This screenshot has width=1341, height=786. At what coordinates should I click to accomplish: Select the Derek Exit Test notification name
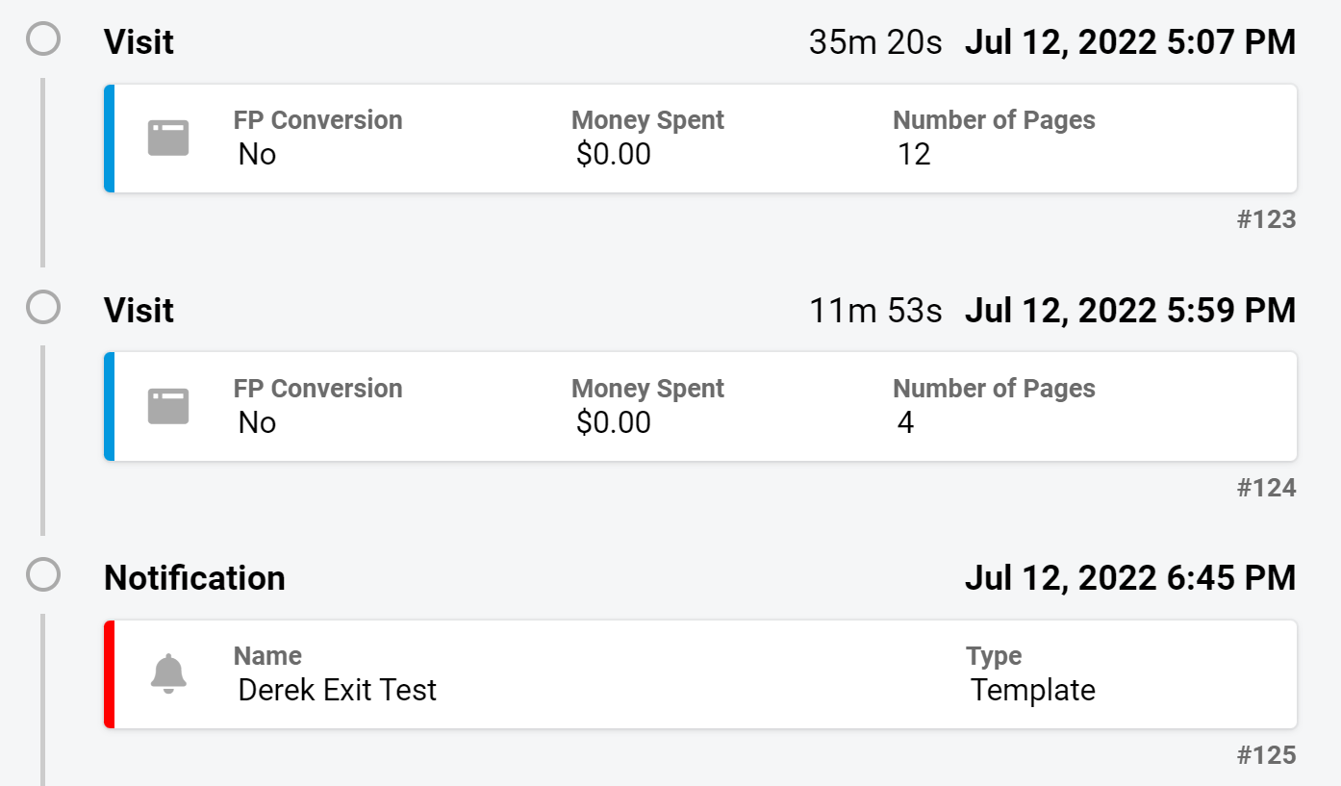tap(338, 690)
